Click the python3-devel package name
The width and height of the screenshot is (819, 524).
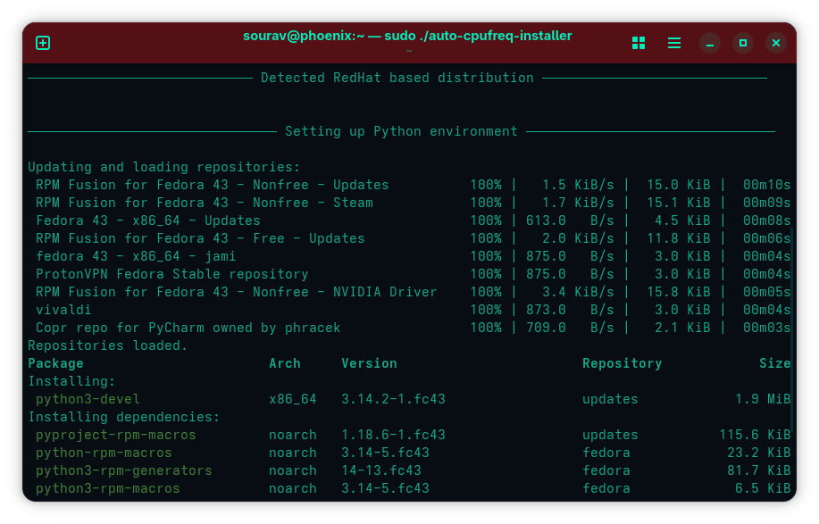[88, 399]
